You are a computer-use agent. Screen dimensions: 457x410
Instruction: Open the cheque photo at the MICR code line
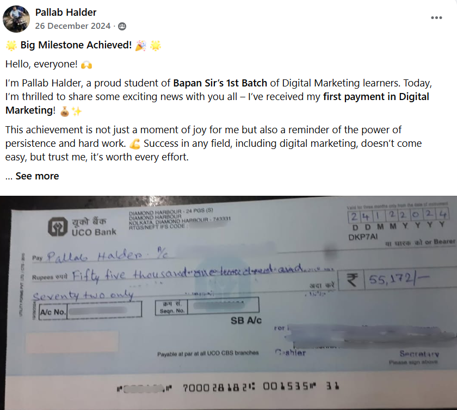coord(228,388)
